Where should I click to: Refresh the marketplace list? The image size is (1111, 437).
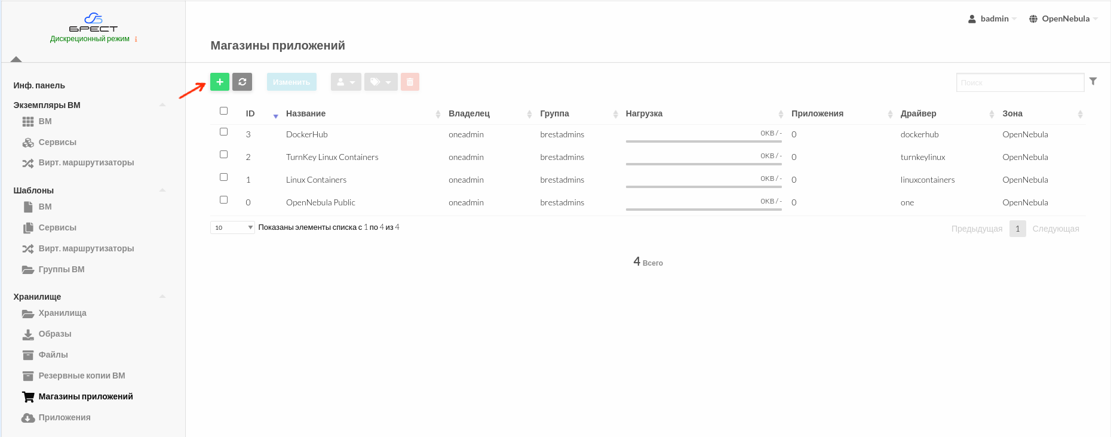coord(242,82)
